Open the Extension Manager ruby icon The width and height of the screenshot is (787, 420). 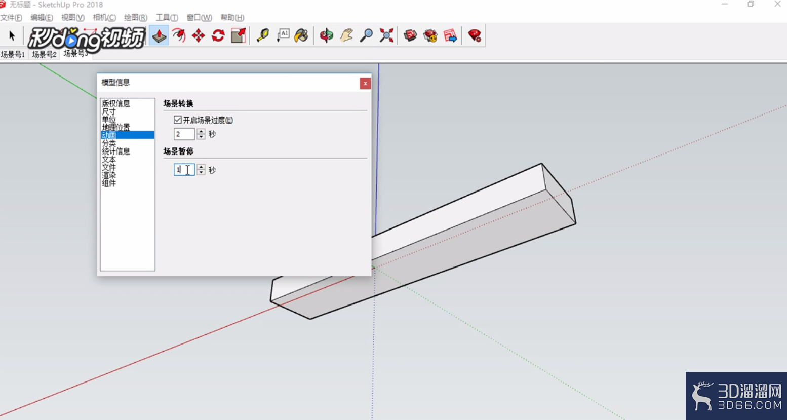475,35
